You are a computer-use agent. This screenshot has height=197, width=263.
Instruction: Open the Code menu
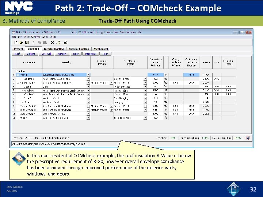click(45, 36)
